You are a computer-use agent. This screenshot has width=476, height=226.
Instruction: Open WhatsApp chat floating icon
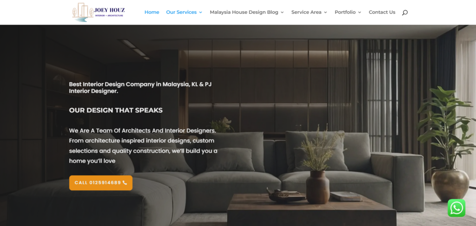(456, 208)
